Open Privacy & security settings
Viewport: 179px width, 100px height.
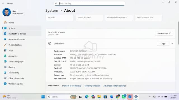22,78
